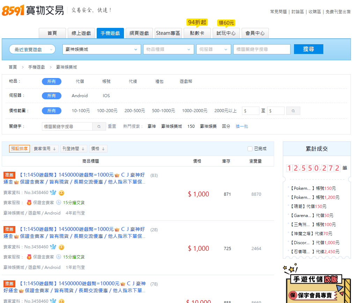Go to the 首頁 tab
Image resolution: width=353 pixels, height=303 pixels.
pyautogui.click(x=52, y=33)
